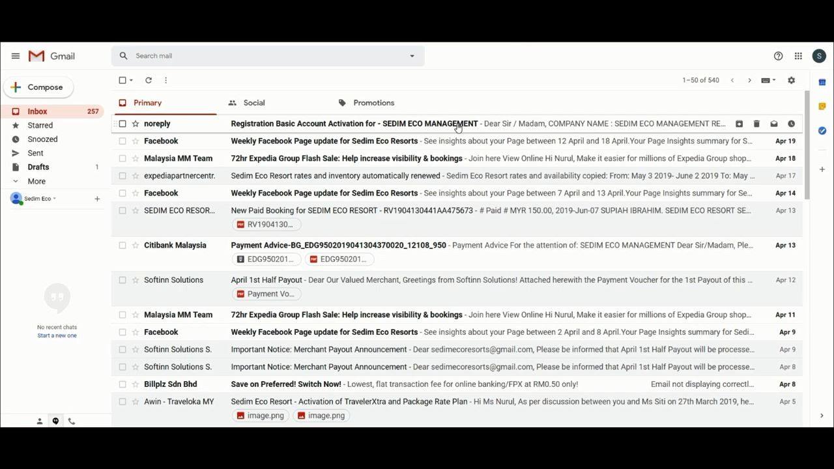The image size is (834, 469).
Task: Select the Billplz Sdn Bhd email checkbox
Action: tap(122, 384)
